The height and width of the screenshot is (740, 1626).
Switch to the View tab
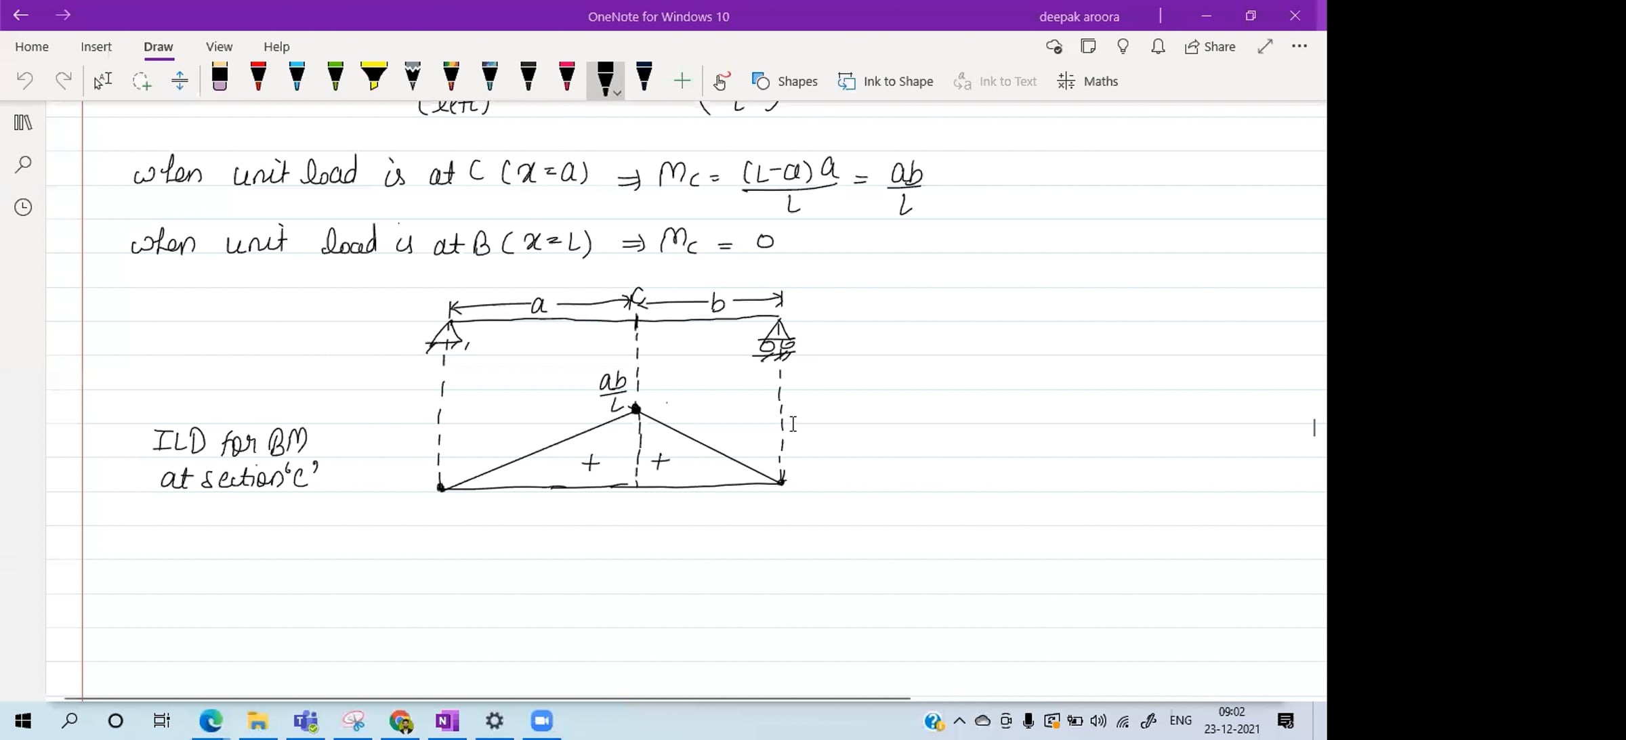tap(219, 47)
